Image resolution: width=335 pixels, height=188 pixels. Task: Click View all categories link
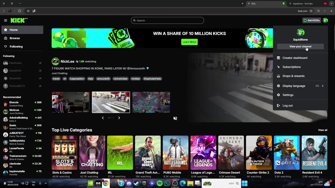322,130
